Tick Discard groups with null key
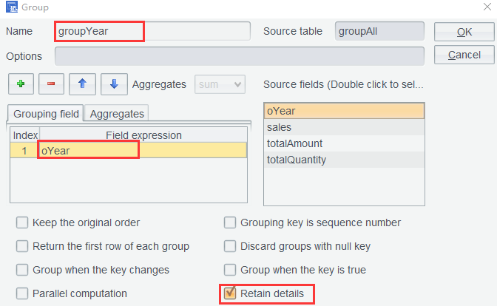Screen dimensions: 497x306 coord(229,246)
